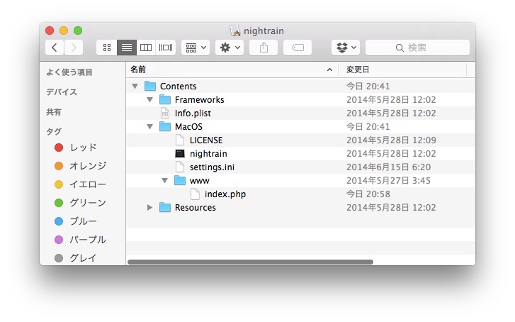Click the Edit Tags toolbar button

(298, 48)
